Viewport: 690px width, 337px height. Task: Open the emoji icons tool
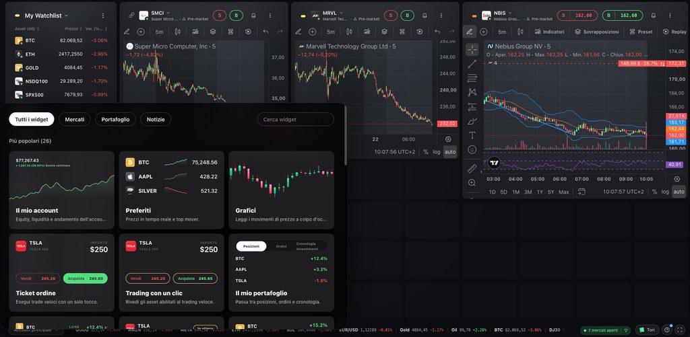coord(472,149)
